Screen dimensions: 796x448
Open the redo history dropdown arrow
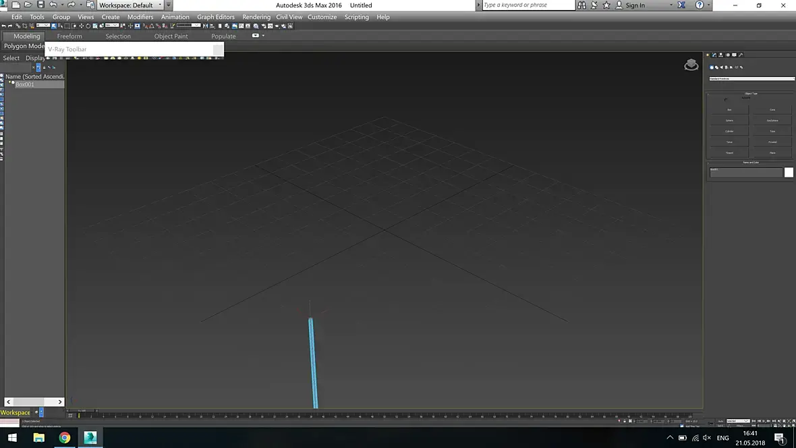pos(80,5)
